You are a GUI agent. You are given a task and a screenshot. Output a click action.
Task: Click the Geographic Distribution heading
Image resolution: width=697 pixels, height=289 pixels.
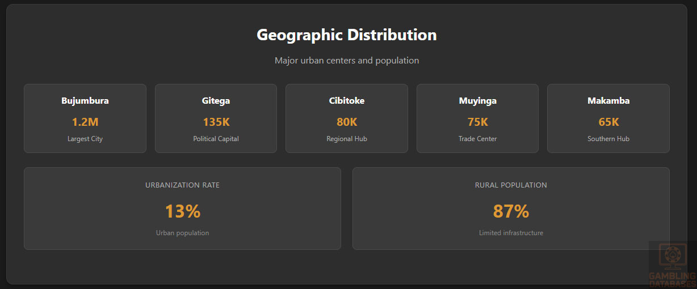tap(346, 35)
